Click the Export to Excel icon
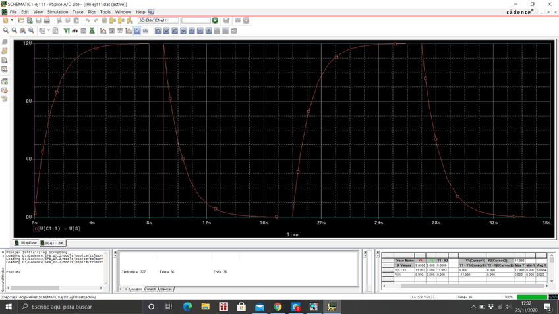Image resolution: width=559 pixels, height=314 pixels. 92,30
